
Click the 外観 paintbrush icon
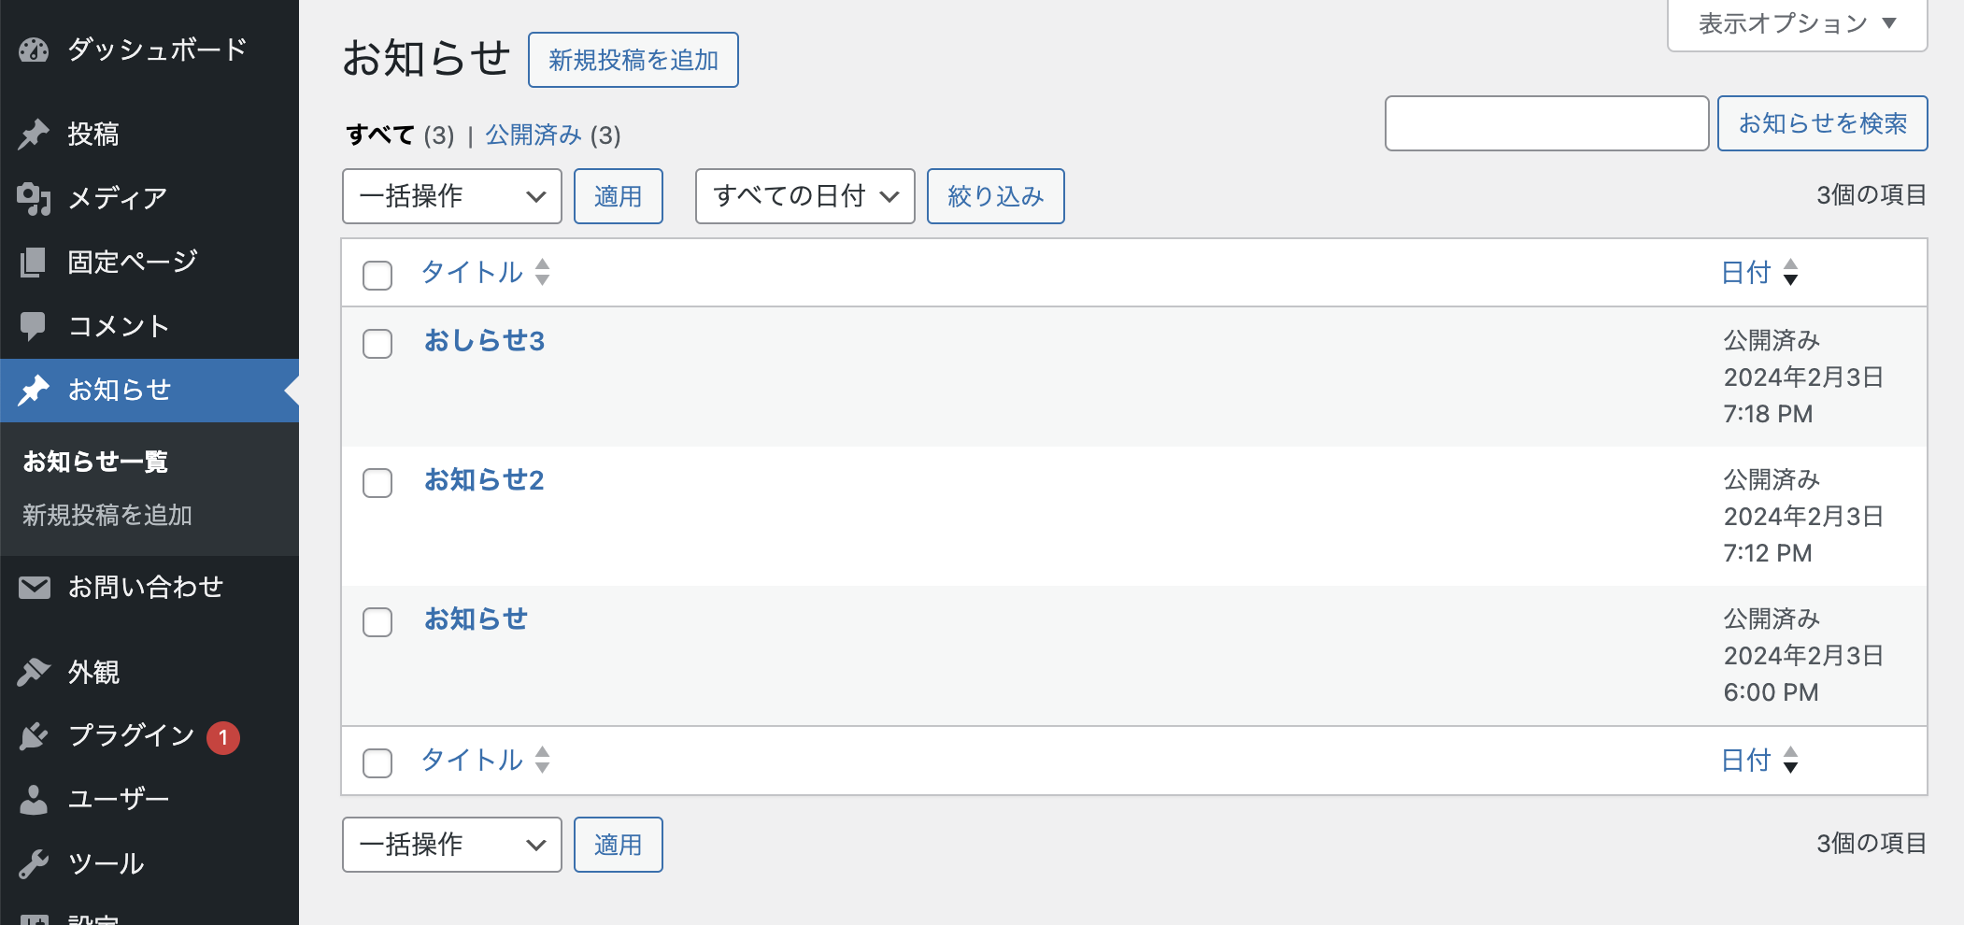[34, 672]
